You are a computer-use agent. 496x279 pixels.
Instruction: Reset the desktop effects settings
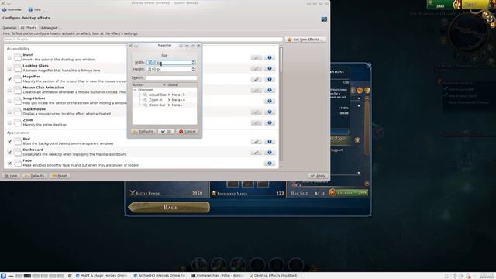[60, 176]
